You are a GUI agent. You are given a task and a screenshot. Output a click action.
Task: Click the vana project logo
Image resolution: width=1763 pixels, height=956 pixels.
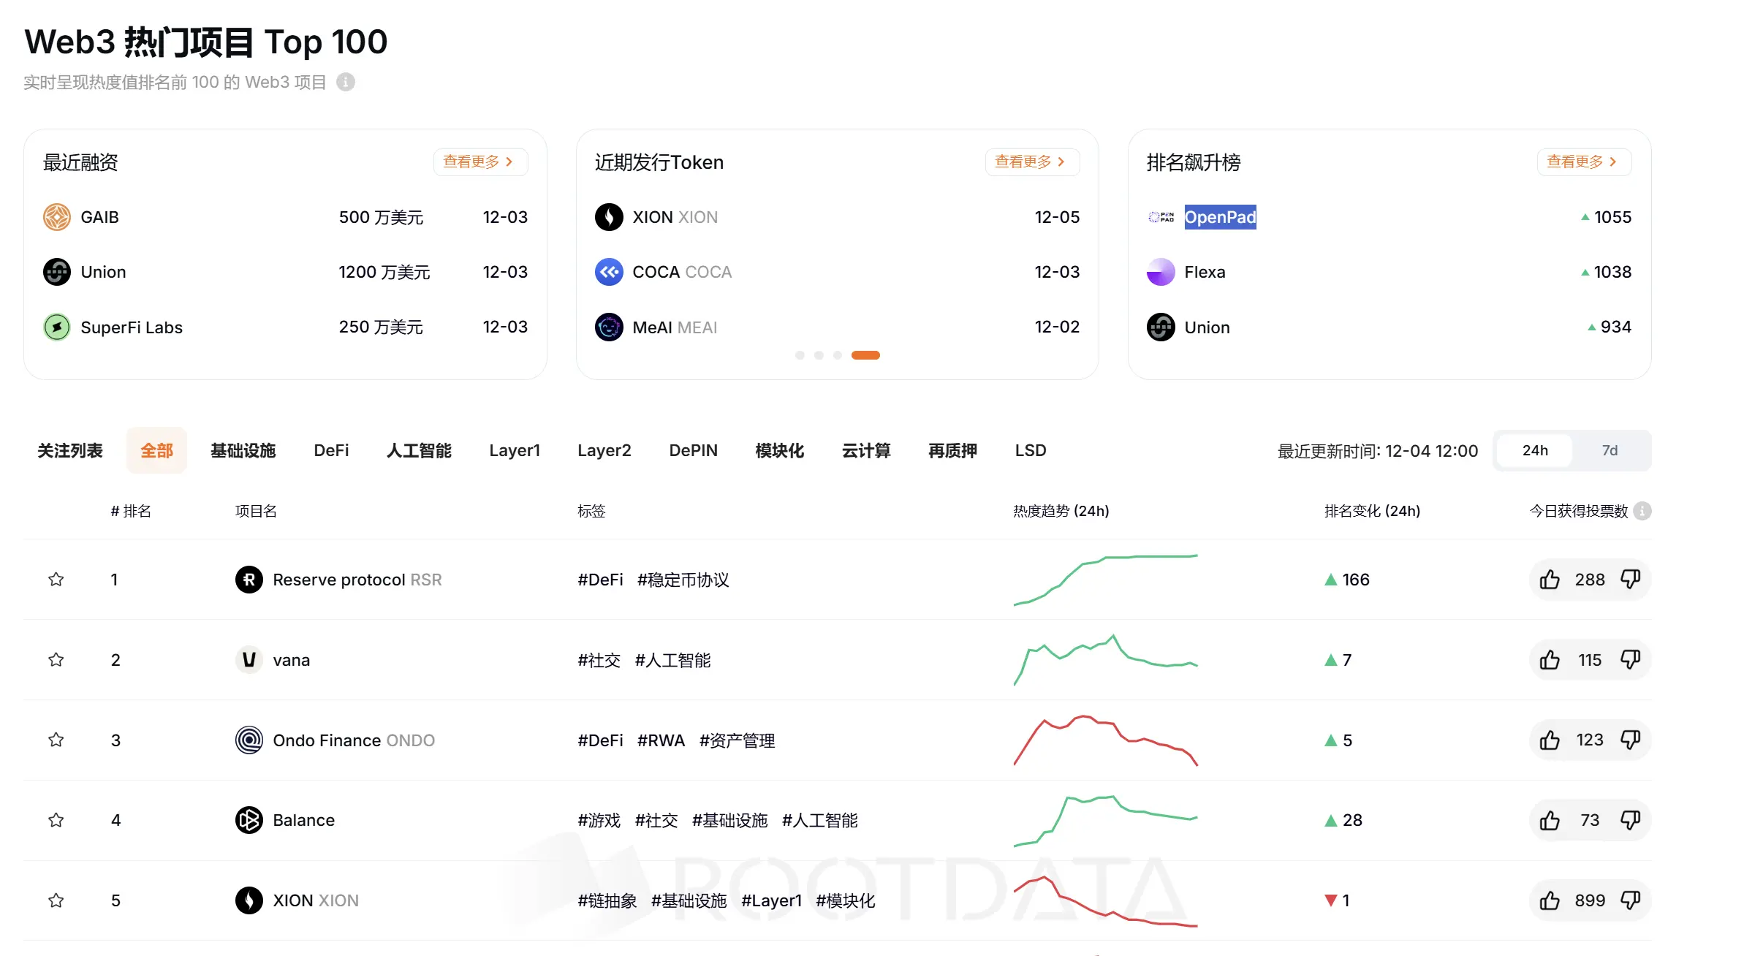click(x=249, y=659)
